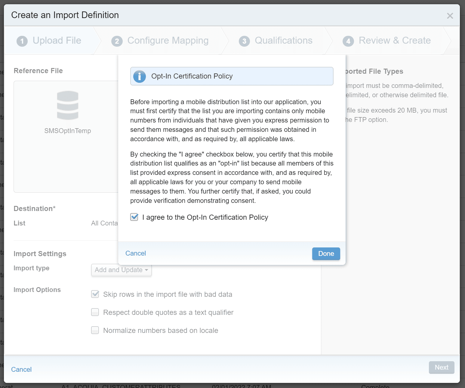Toggle Skip rows with bad data checkbox
The image size is (465, 388).
[x=95, y=294]
